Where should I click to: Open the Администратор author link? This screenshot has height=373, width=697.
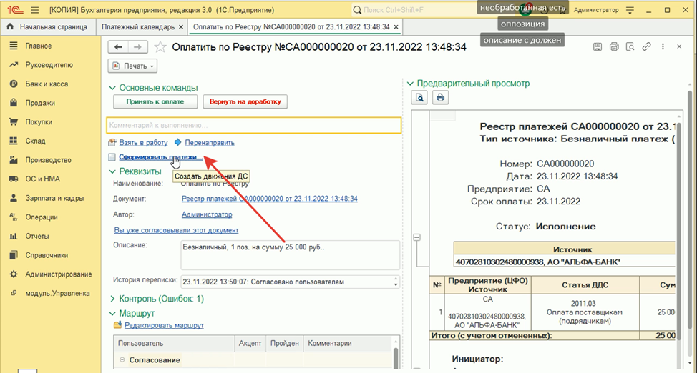point(207,214)
